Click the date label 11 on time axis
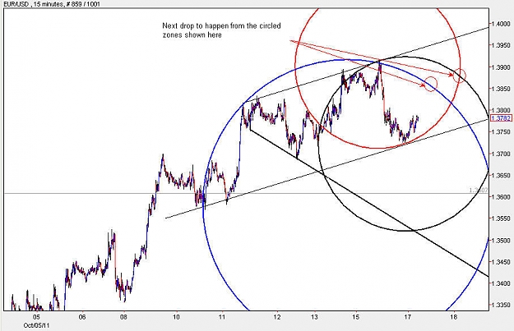 pos(222,317)
